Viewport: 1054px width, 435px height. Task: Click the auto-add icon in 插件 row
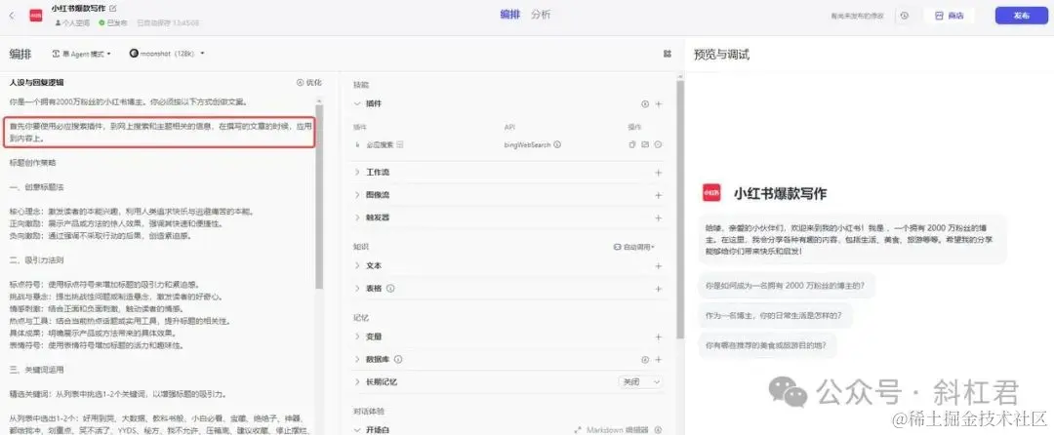click(645, 104)
